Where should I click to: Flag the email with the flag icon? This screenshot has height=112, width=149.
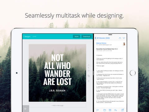coord(97,110)
